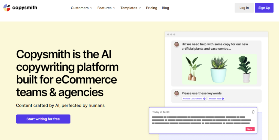Click the trash icon on the message card
Screen dimensions: 279x140
[253, 112]
